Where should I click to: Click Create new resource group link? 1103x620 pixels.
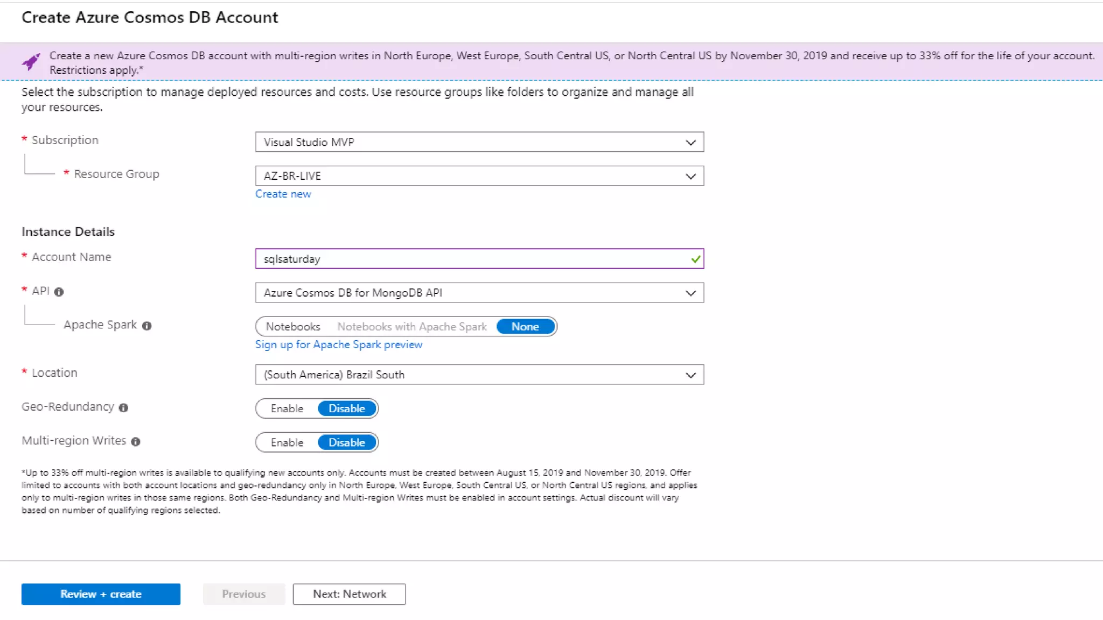point(283,194)
